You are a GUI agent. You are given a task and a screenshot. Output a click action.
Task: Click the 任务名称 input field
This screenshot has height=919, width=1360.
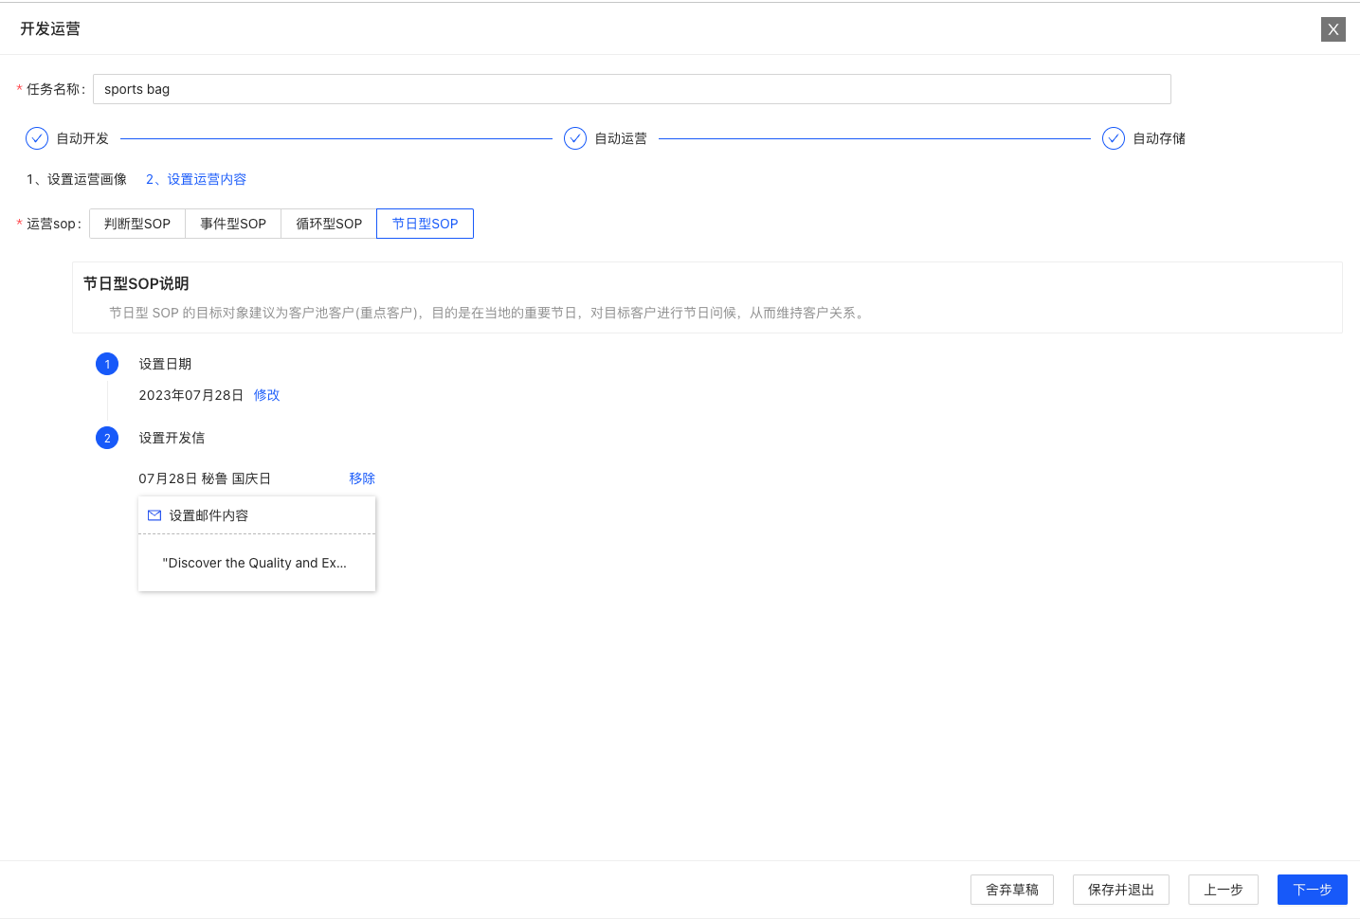pos(631,89)
